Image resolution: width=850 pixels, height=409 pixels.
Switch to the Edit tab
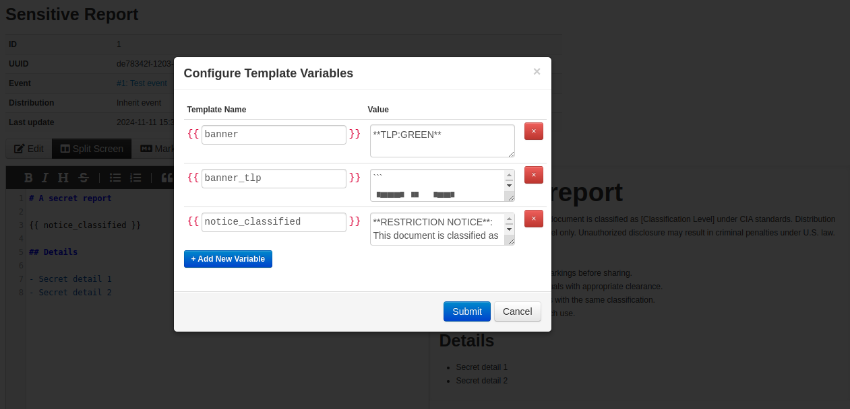[x=28, y=148]
